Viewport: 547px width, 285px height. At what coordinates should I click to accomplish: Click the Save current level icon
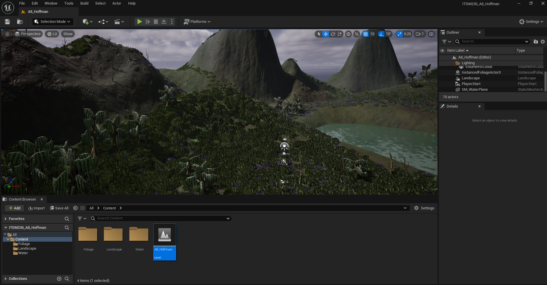pos(7,22)
